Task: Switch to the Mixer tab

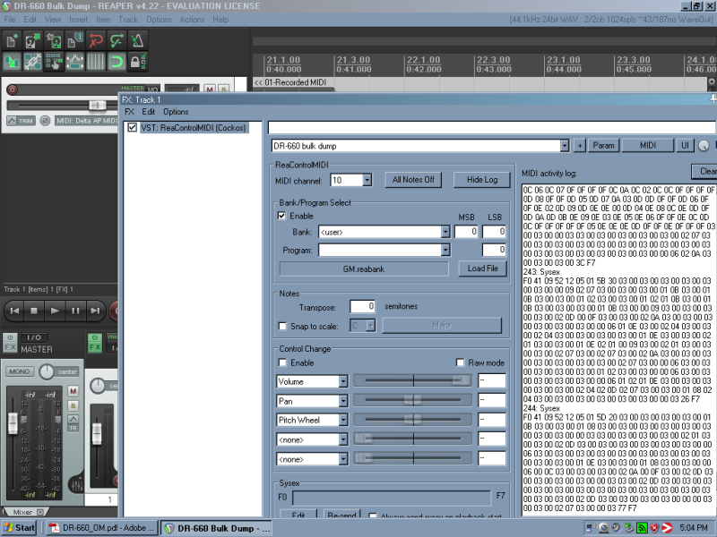Action: point(26,512)
